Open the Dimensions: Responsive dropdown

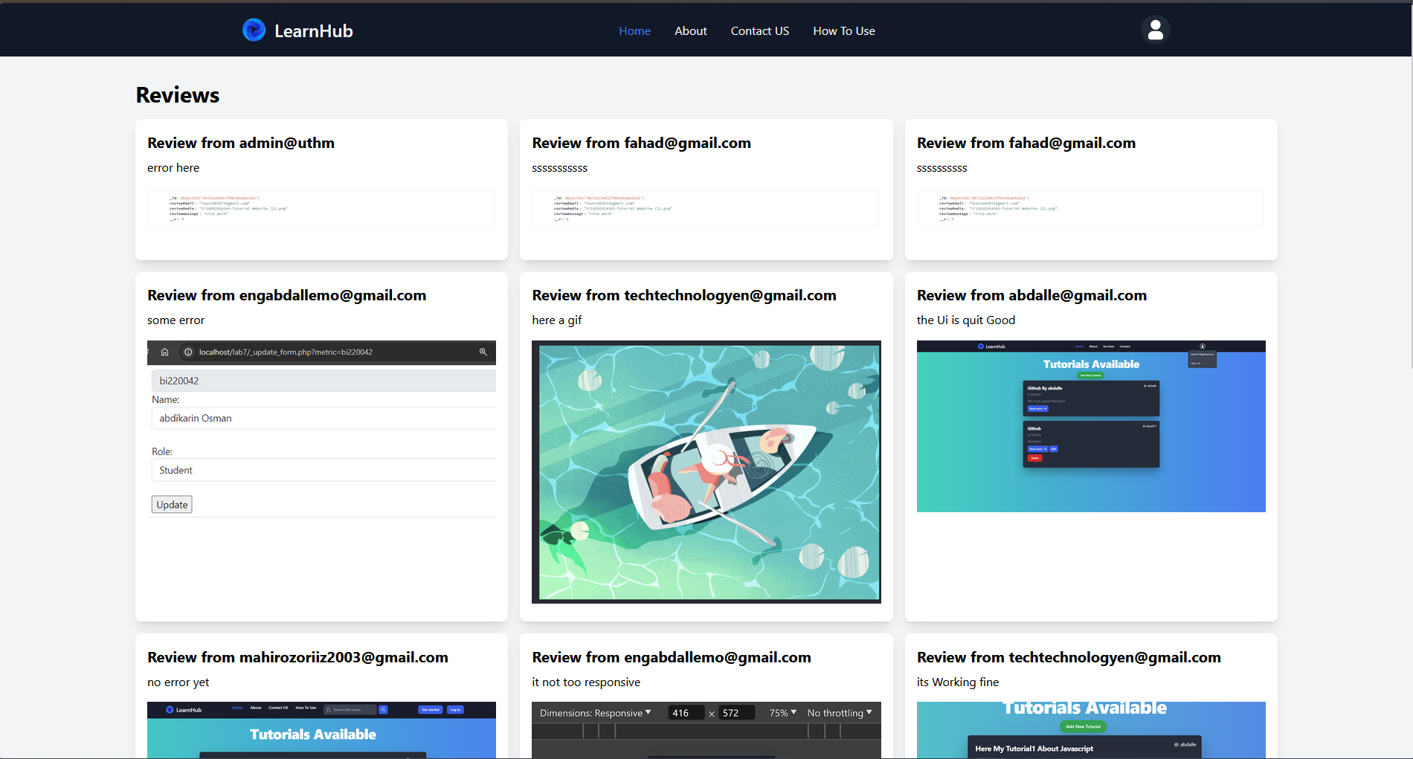(x=595, y=712)
